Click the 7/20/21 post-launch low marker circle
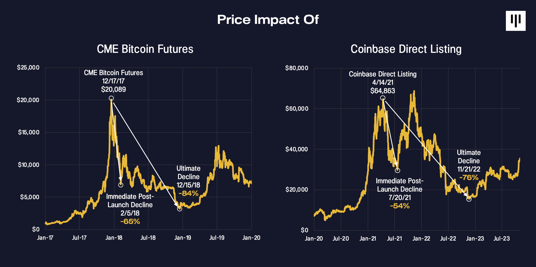The height and width of the screenshot is (267, 536). pos(397,170)
